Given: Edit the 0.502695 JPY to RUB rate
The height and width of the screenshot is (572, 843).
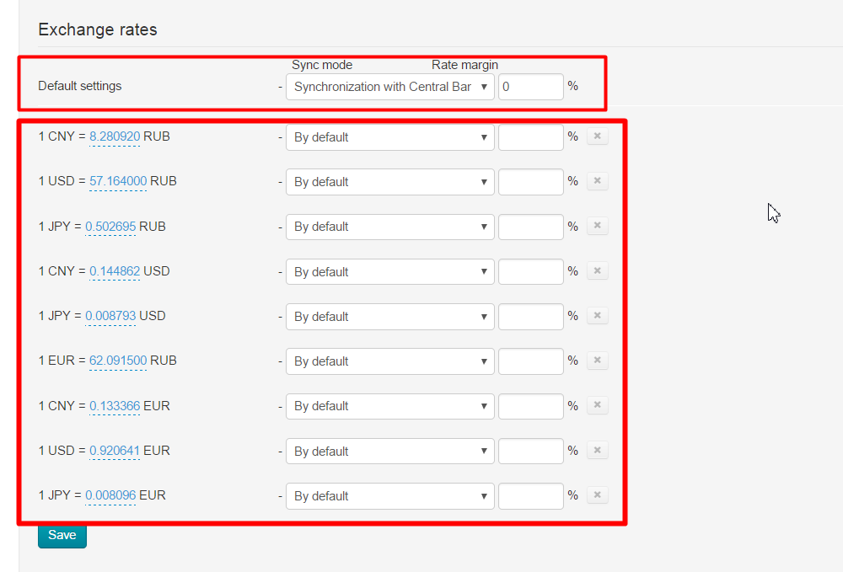Looking at the screenshot, I should pos(110,226).
